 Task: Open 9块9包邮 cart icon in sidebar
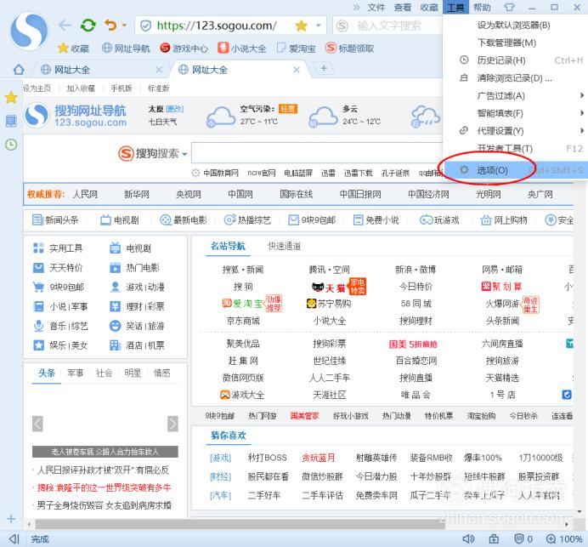coord(59,288)
